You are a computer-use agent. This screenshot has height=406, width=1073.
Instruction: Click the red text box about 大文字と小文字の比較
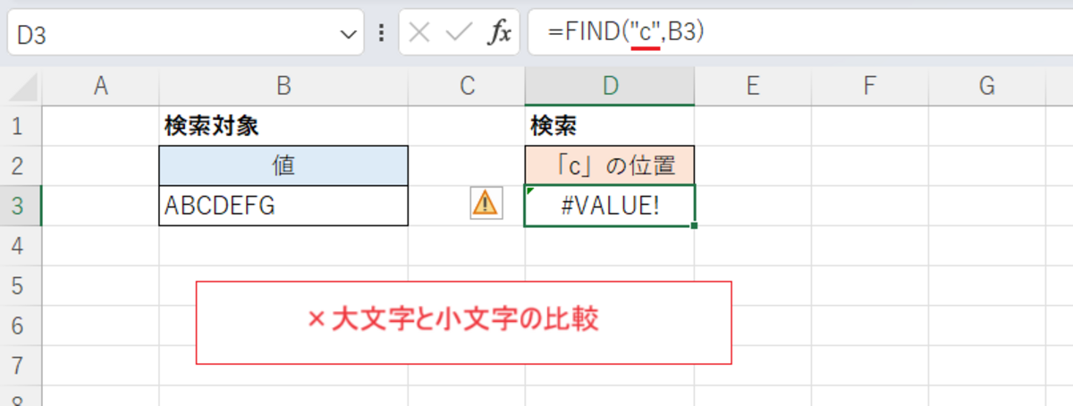click(x=463, y=322)
